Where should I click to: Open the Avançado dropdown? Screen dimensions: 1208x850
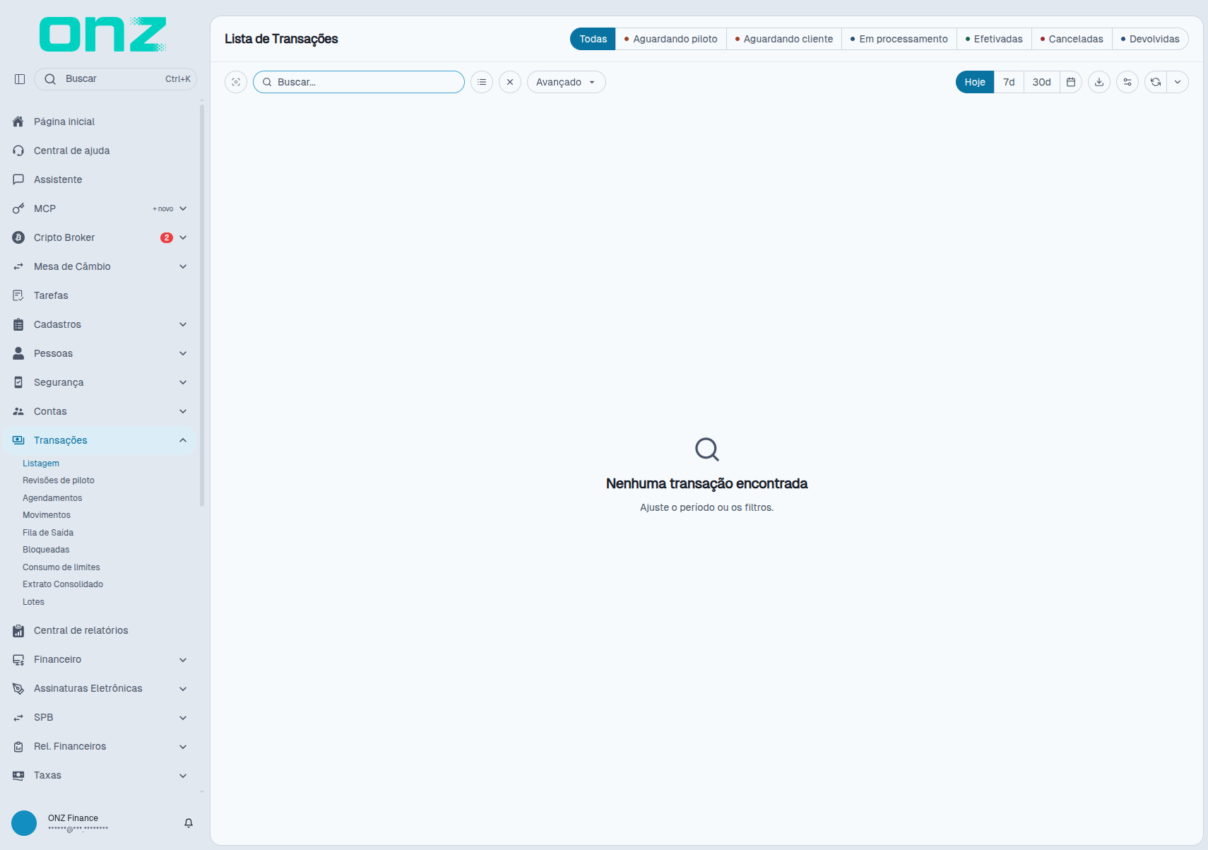567,82
